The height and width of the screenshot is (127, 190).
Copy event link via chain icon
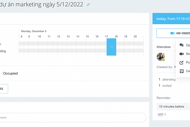coord(88,5)
